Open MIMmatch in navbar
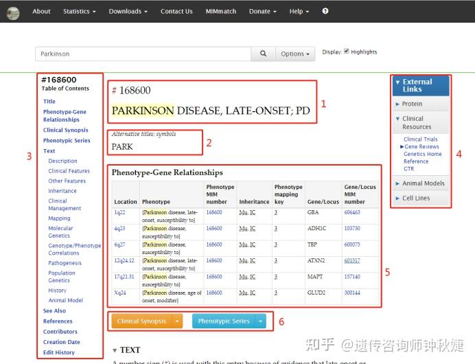This screenshot has width=475, height=364. (x=221, y=12)
